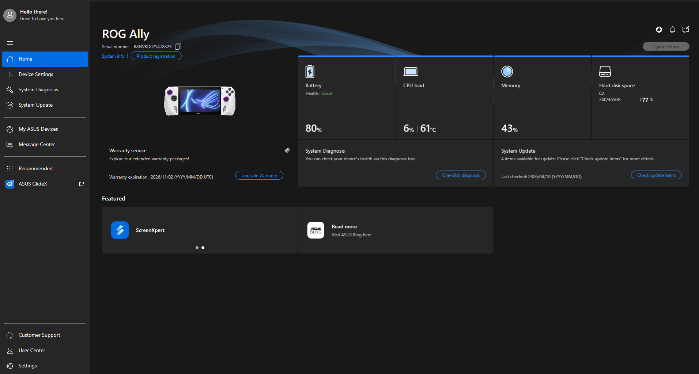Click the user profile avatar icon
The image size is (699, 374).
coord(10,15)
